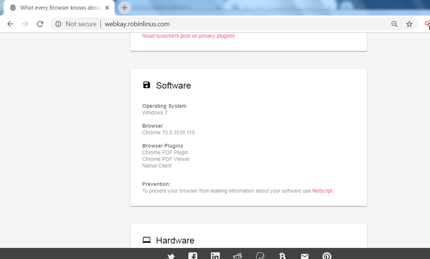This screenshot has height=259, width=430.
Task: Select the Chrome 70.0.3538.110 text
Action: coord(168,132)
